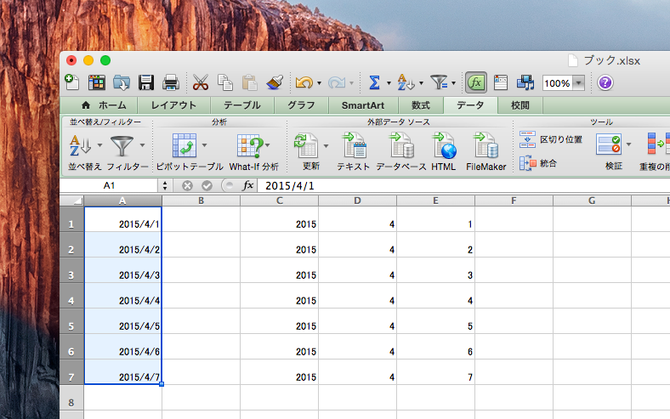Image resolution: width=670 pixels, height=419 pixels.
Task: Click the 統合 button
Action: (x=538, y=163)
